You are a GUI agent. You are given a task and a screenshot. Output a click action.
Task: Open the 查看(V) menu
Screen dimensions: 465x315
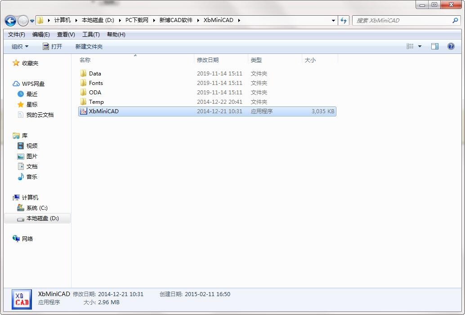(x=66, y=34)
